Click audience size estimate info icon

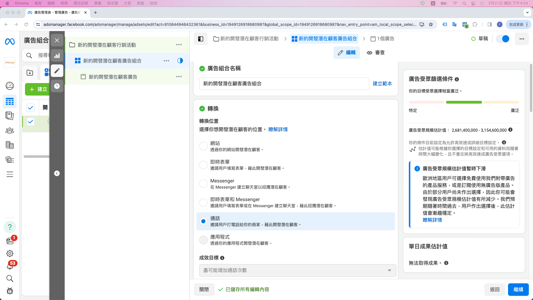(x=511, y=130)
